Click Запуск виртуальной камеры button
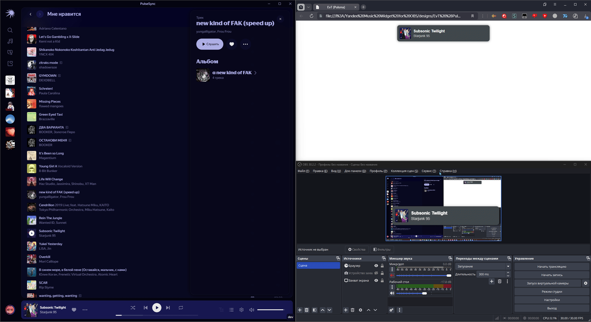The height and width of the screenshot is (322, 591). [548, 283]
